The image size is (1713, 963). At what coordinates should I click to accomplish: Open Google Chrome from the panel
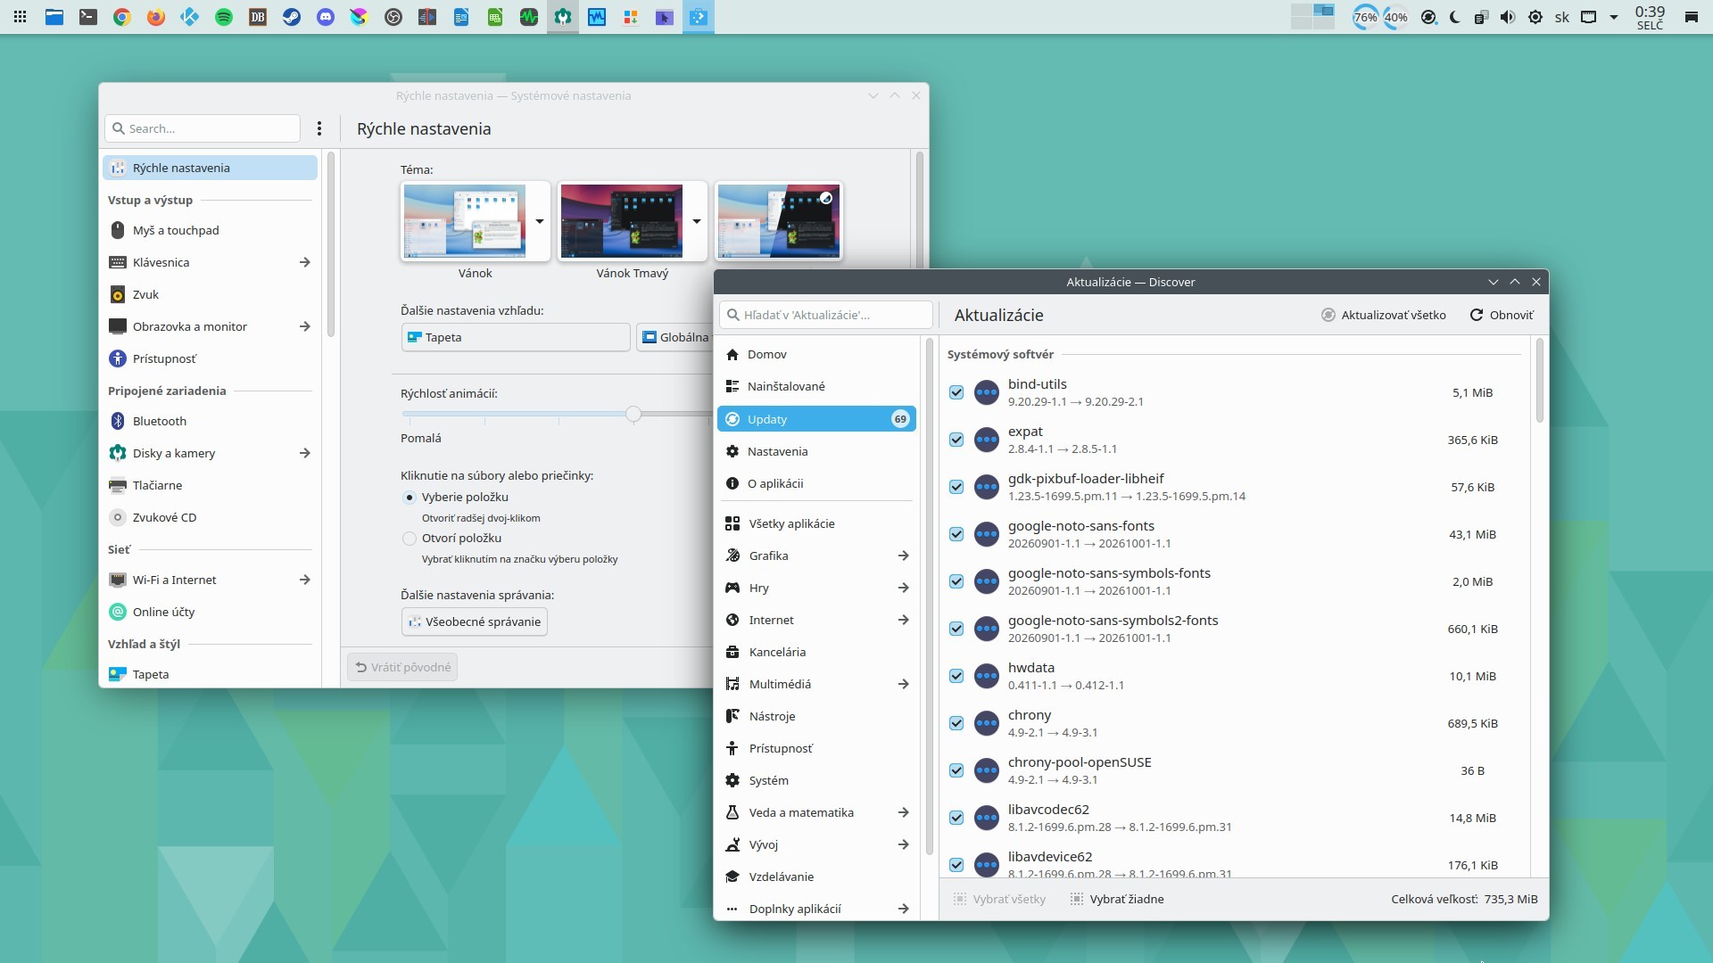122,16
